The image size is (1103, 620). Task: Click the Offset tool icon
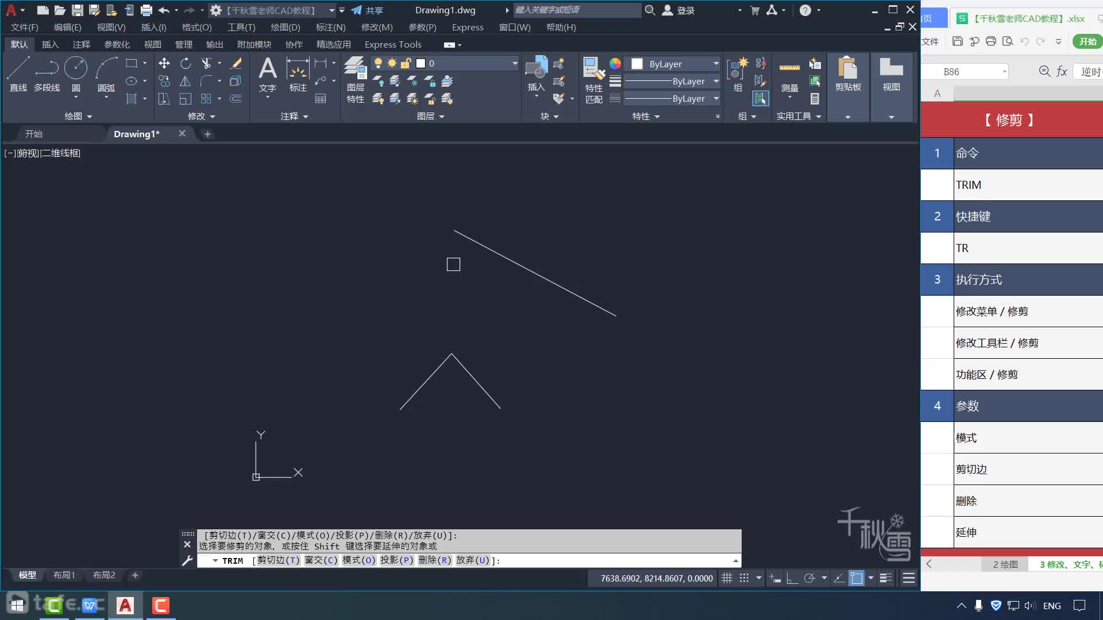click(x=236, y=99)
